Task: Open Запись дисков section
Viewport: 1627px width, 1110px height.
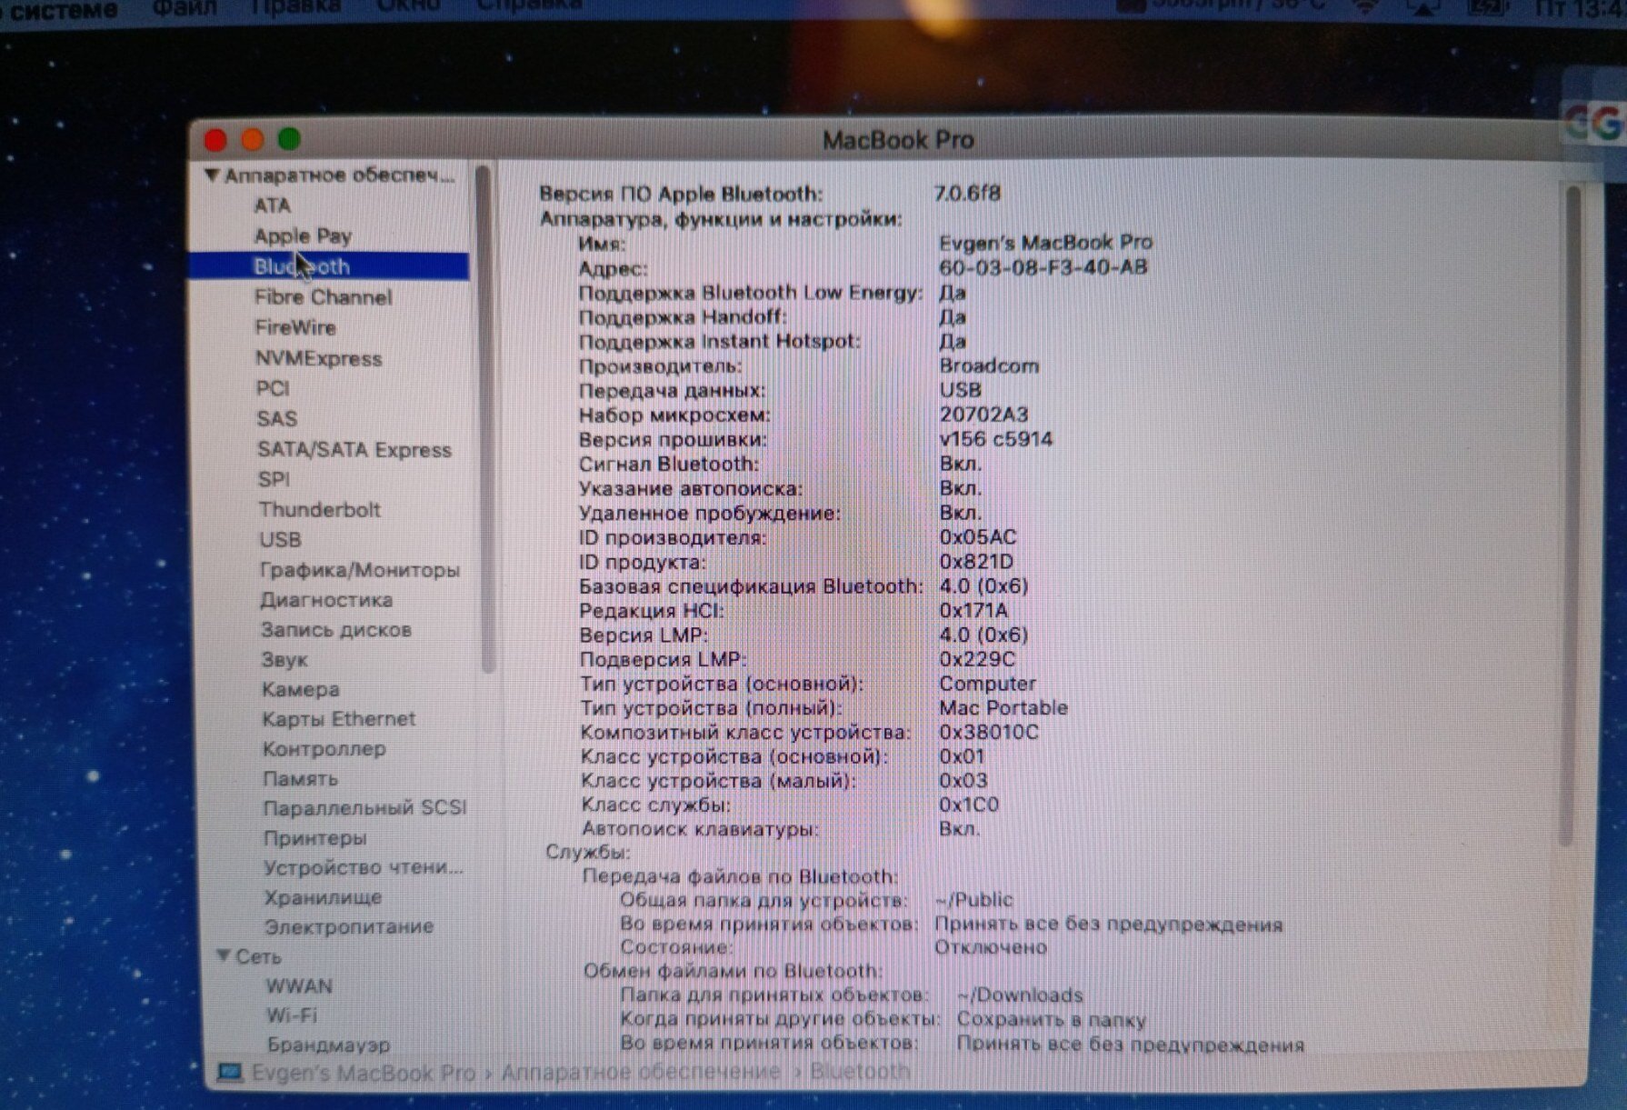Action: point(335,629)
